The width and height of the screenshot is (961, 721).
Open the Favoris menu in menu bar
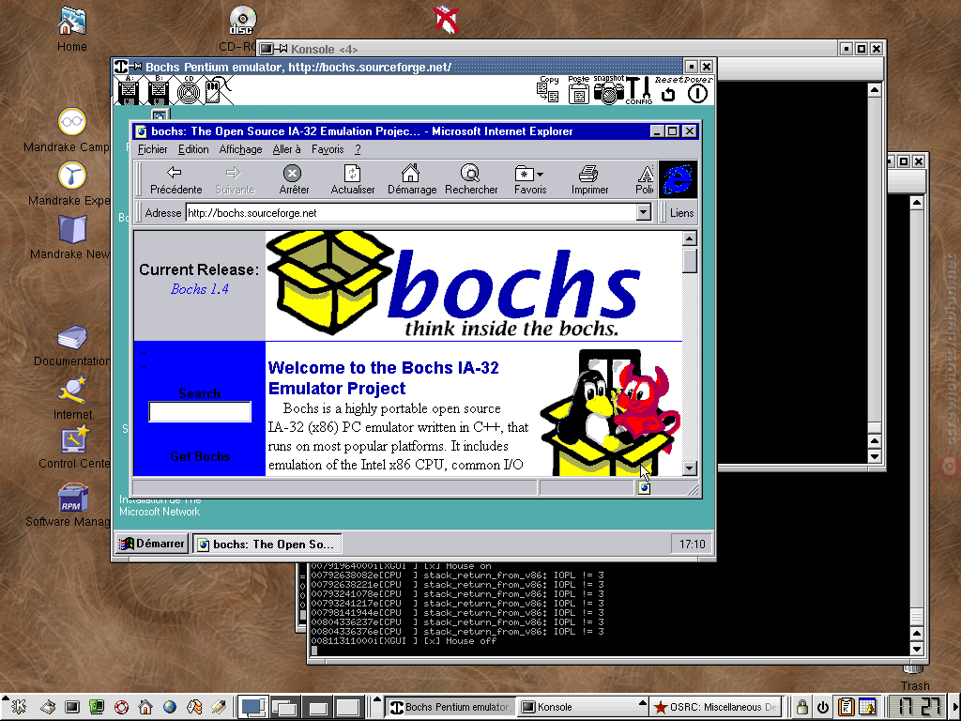click(x=328, y=149)
